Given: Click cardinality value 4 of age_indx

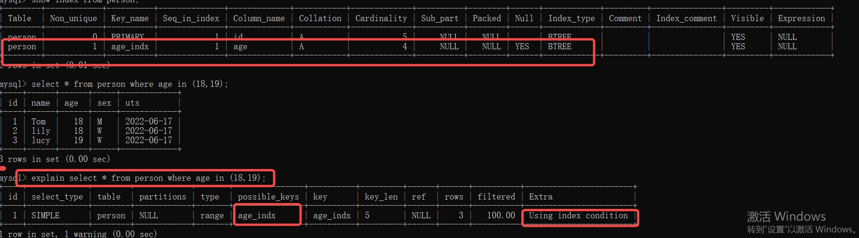Looking at the screenshot, I should tap(404, 46).
